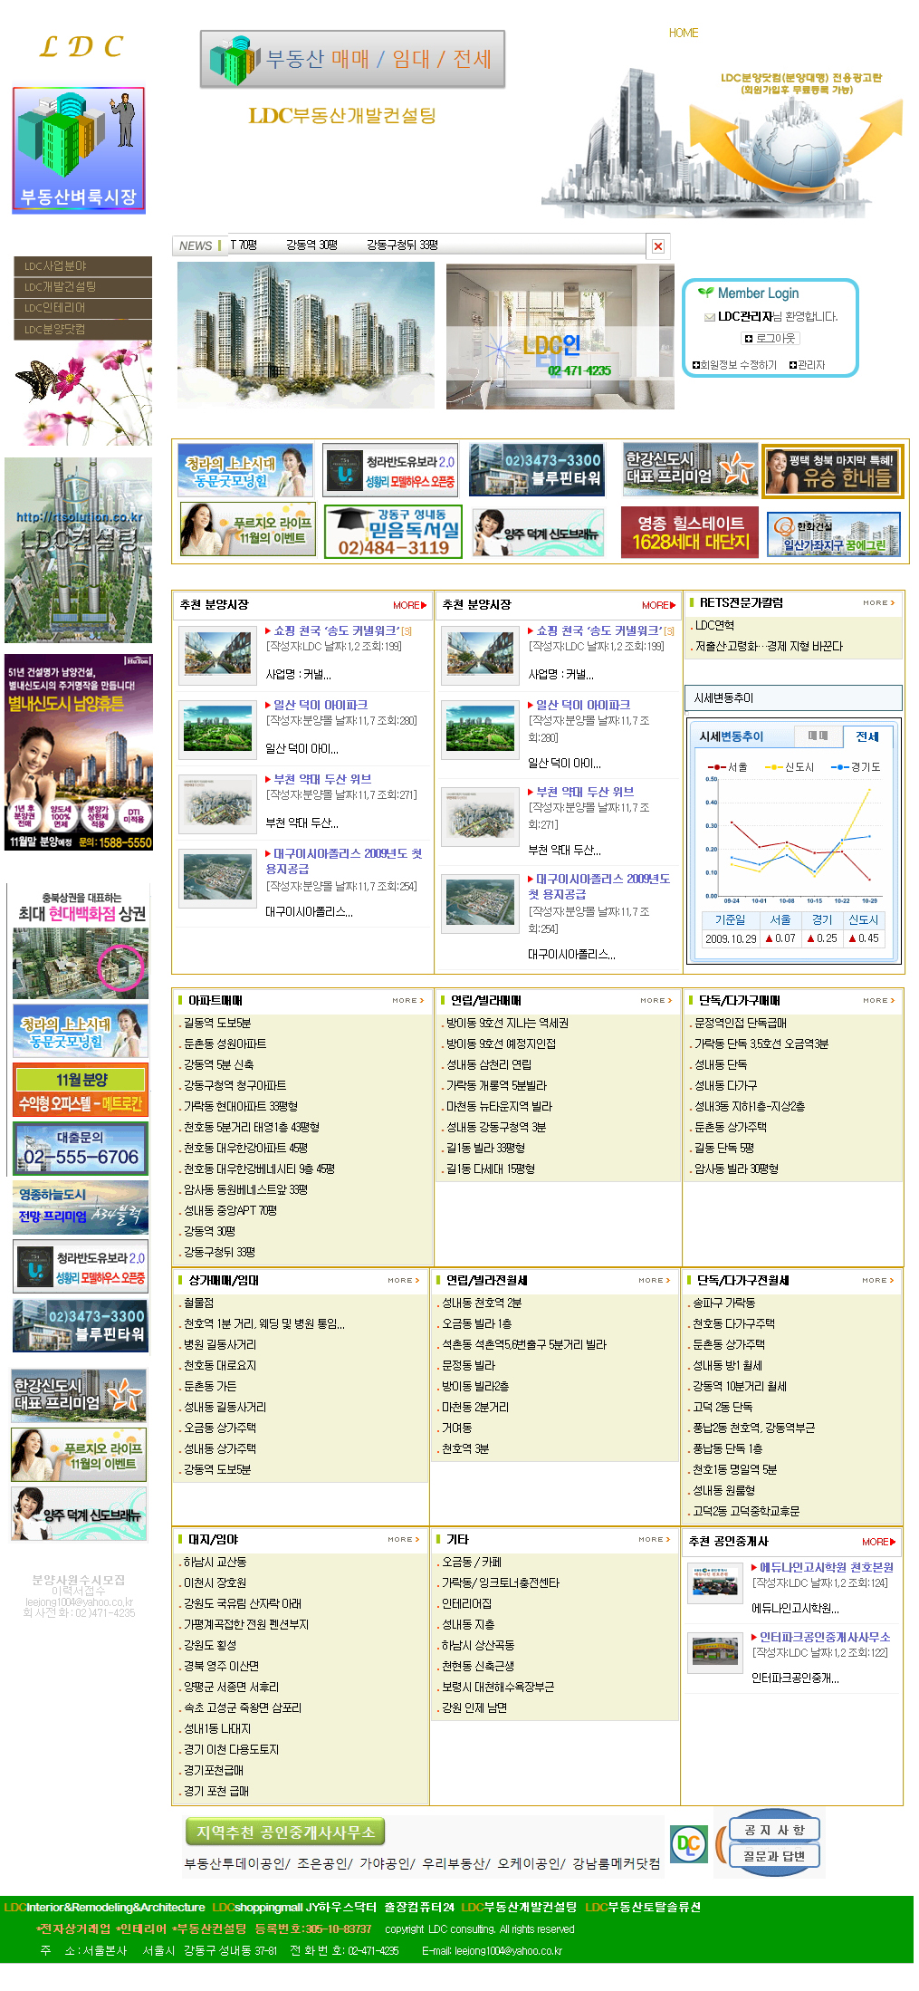The image size is (919, 1991).
Task: Expand 연립/빌라매매 with its MORE link
Action: pos(656,1001)
